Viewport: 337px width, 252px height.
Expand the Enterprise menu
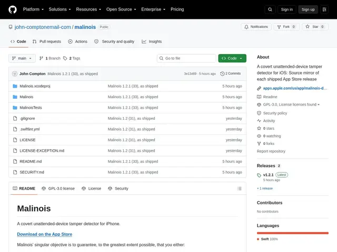tap(153, 9)
